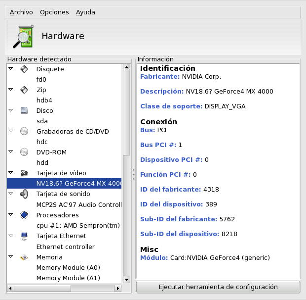Click the Función PCI #: 0 text
This screenshot has height=300, width=306.
[168, 175]
